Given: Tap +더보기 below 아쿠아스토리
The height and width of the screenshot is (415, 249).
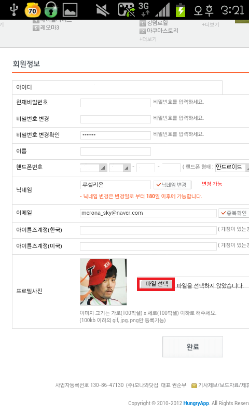Looking at the screenshot, I should pyautogui.click(x=148, y=39).
